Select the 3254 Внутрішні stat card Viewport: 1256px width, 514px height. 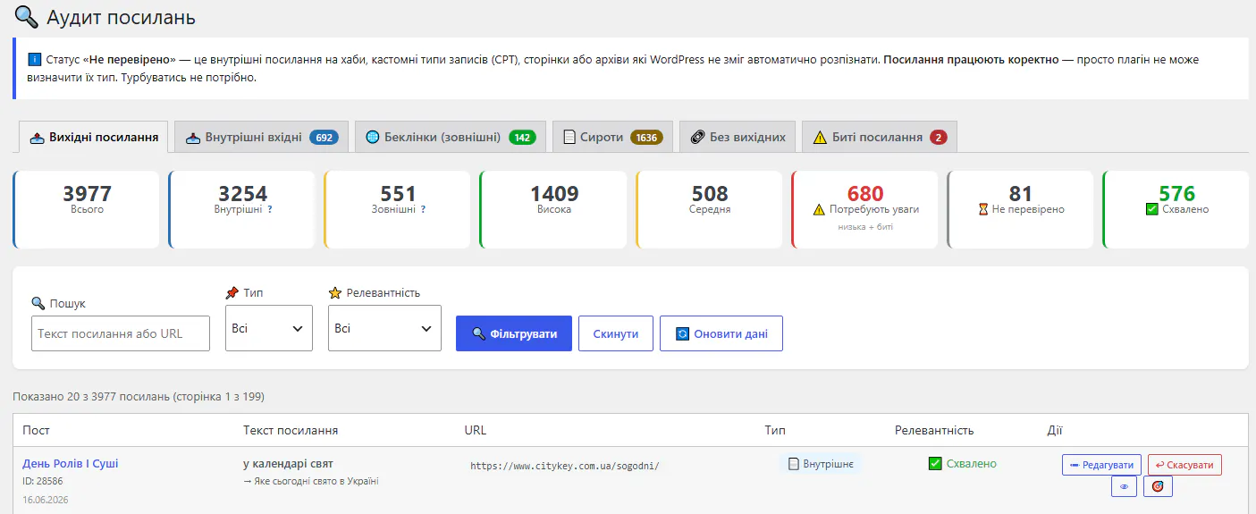[242, 209]
